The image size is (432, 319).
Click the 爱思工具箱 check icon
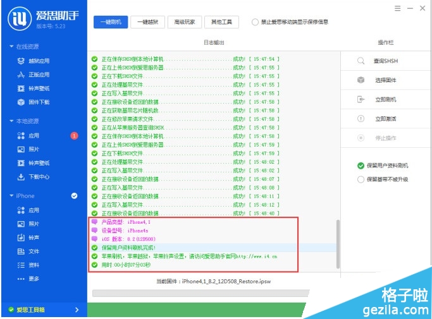click(x=11, y=310)
